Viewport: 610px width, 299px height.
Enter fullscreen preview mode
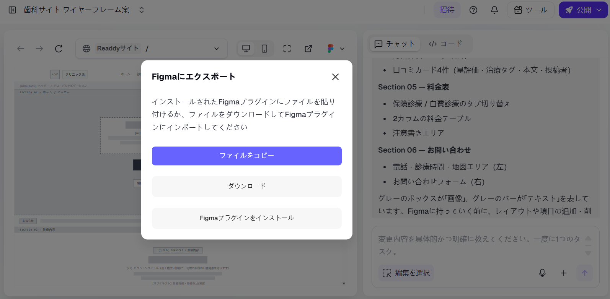pos(287,49)
